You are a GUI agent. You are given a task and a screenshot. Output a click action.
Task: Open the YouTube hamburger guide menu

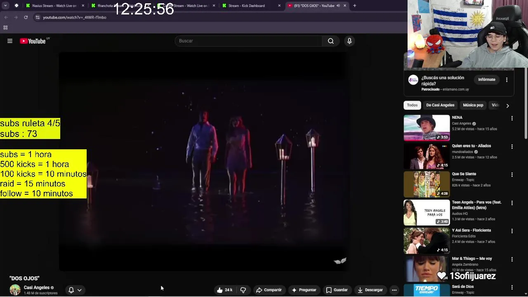(10, 41)
